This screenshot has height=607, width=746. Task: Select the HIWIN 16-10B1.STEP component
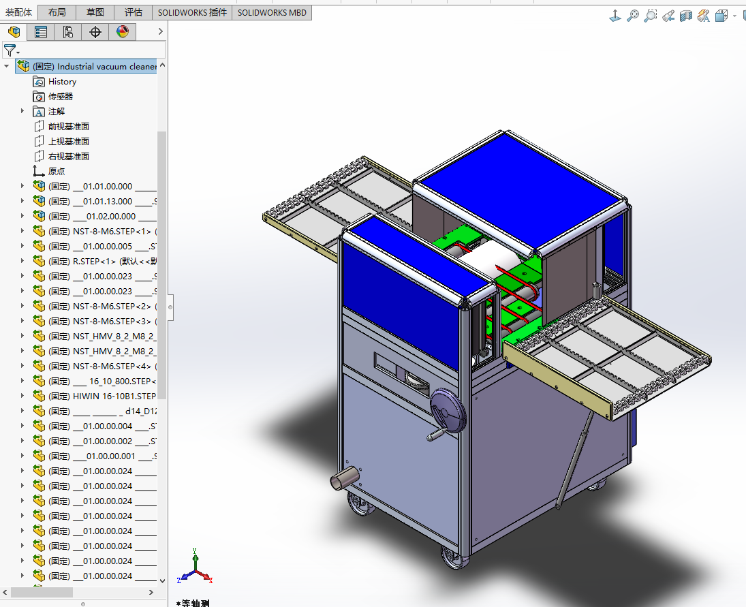[x=114, y=396]
